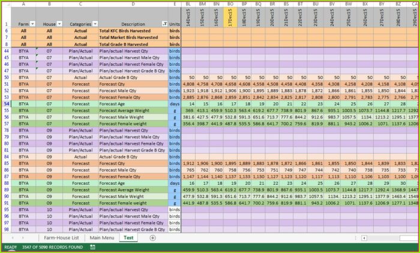
Task: Select value 765 in row 86
Action: 188,170
